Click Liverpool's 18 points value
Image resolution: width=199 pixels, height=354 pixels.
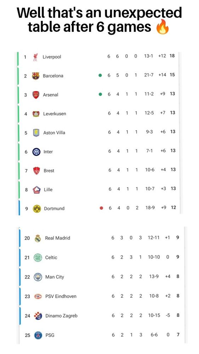(172, 56)
